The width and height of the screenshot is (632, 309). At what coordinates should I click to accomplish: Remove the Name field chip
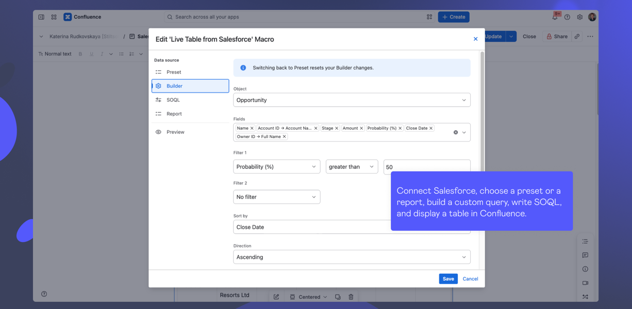[252, 128]
